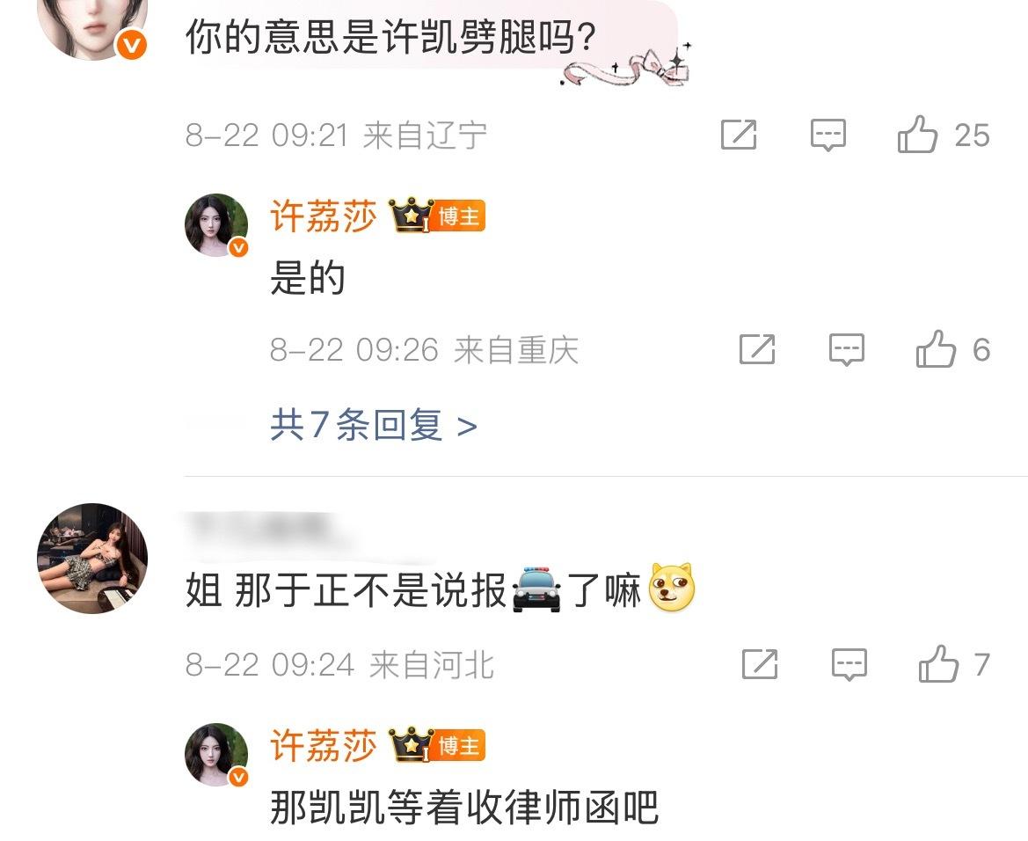Open 许荔莎's name above '那凯凯等着收律师函吧'
This screenshot has height=841, width=1028.
324,745
